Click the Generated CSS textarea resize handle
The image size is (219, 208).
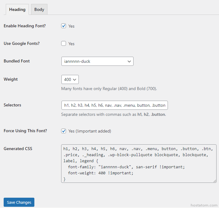(x=215, y=181)
